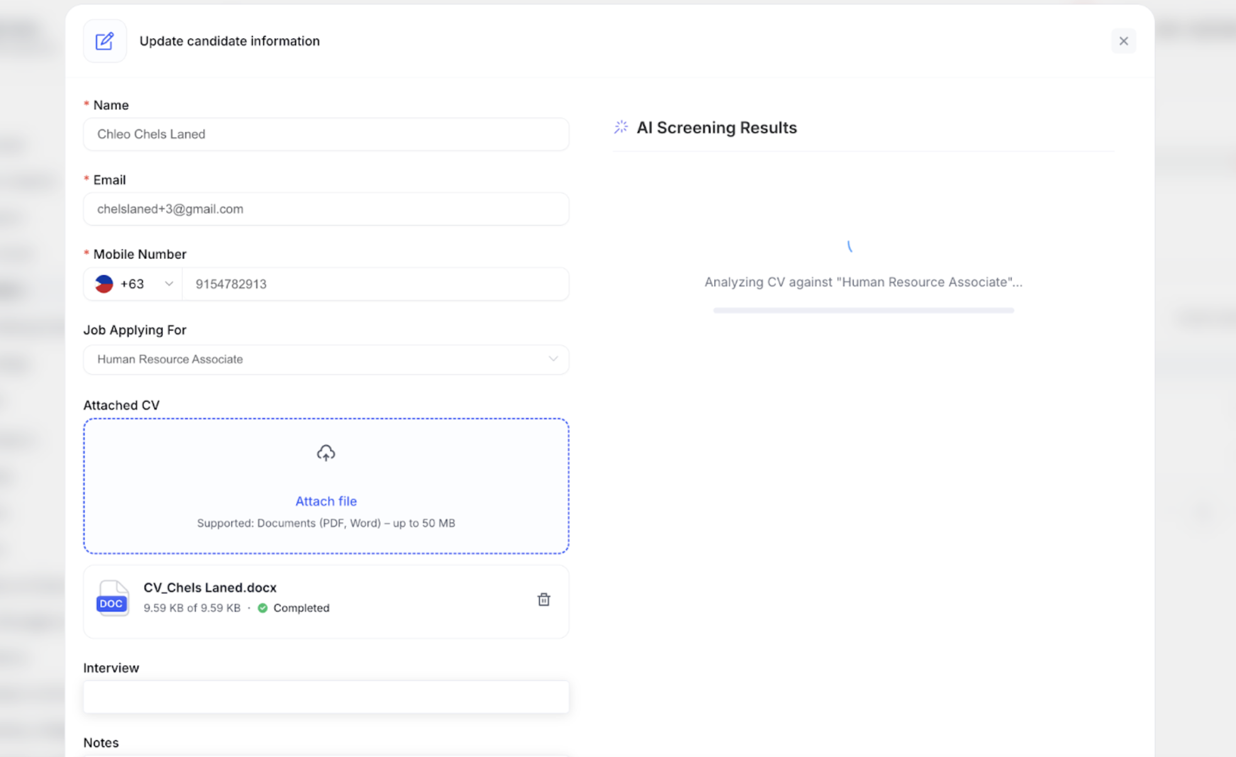The image size is (1236, 757).
Task: Delete the attached CV with the trash icon
Action: point(544,600)
